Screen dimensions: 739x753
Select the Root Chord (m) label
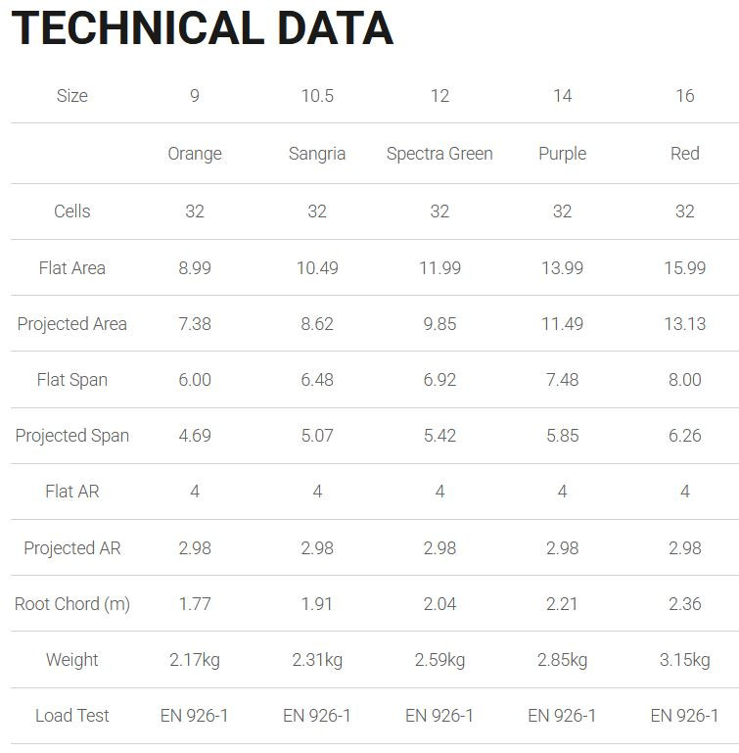pyautogui.click(x=72, y=603)
